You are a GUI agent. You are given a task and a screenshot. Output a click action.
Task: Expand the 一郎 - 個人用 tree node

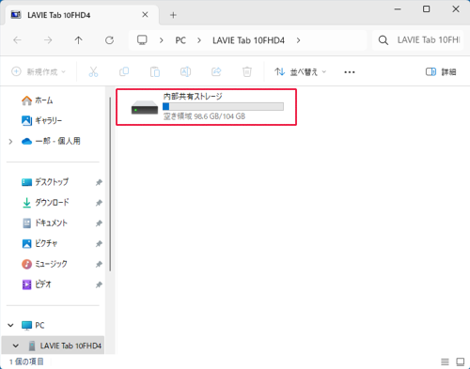[x=10, y=142]
